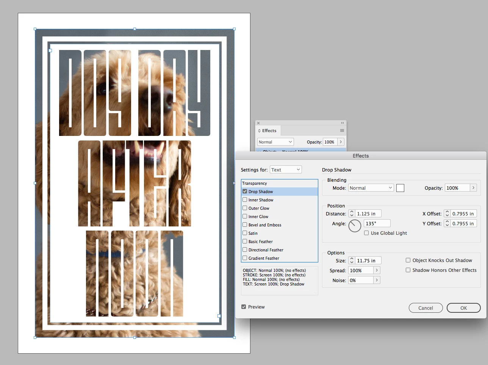Click 'TEXT: Screen 100%; Drop Shadow' summary line

(274, 284)
